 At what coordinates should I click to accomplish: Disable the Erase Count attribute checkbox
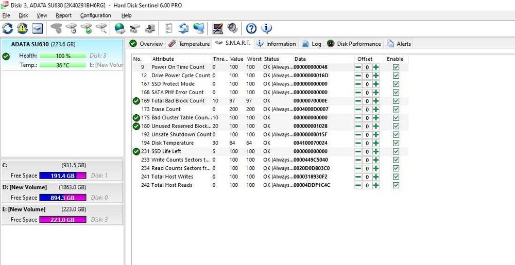coord(396,110)
